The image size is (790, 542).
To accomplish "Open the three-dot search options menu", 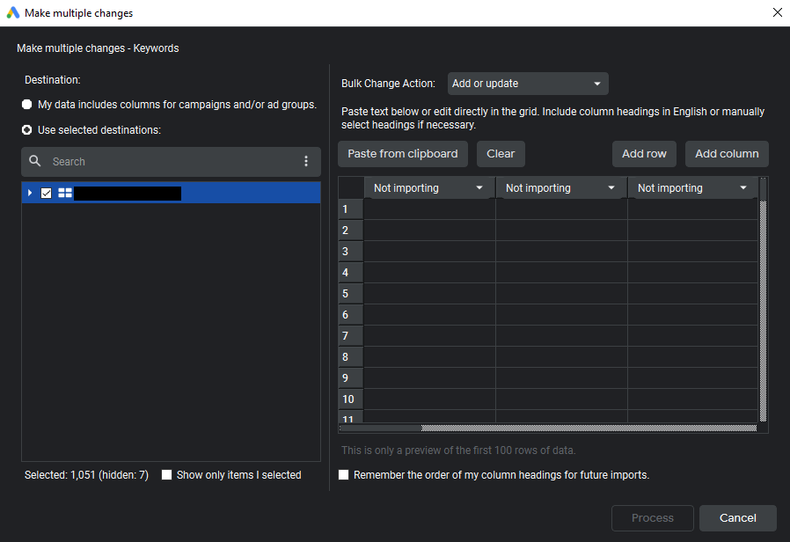I will (x=306, y=162).
